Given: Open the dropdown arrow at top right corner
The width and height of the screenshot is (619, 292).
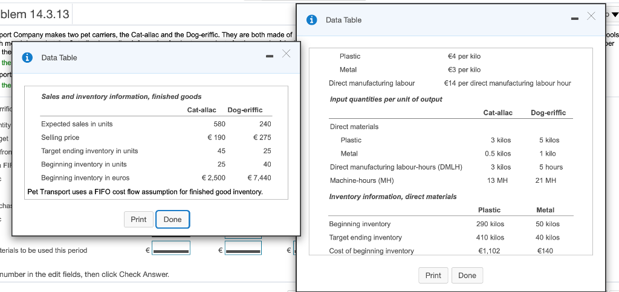Looking at the screenshot, I should click(x=614, y=14).
